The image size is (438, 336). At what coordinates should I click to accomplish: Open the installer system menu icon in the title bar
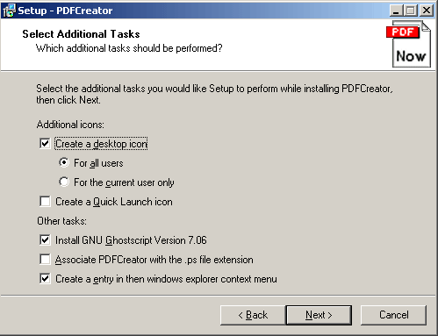[9, 11]
